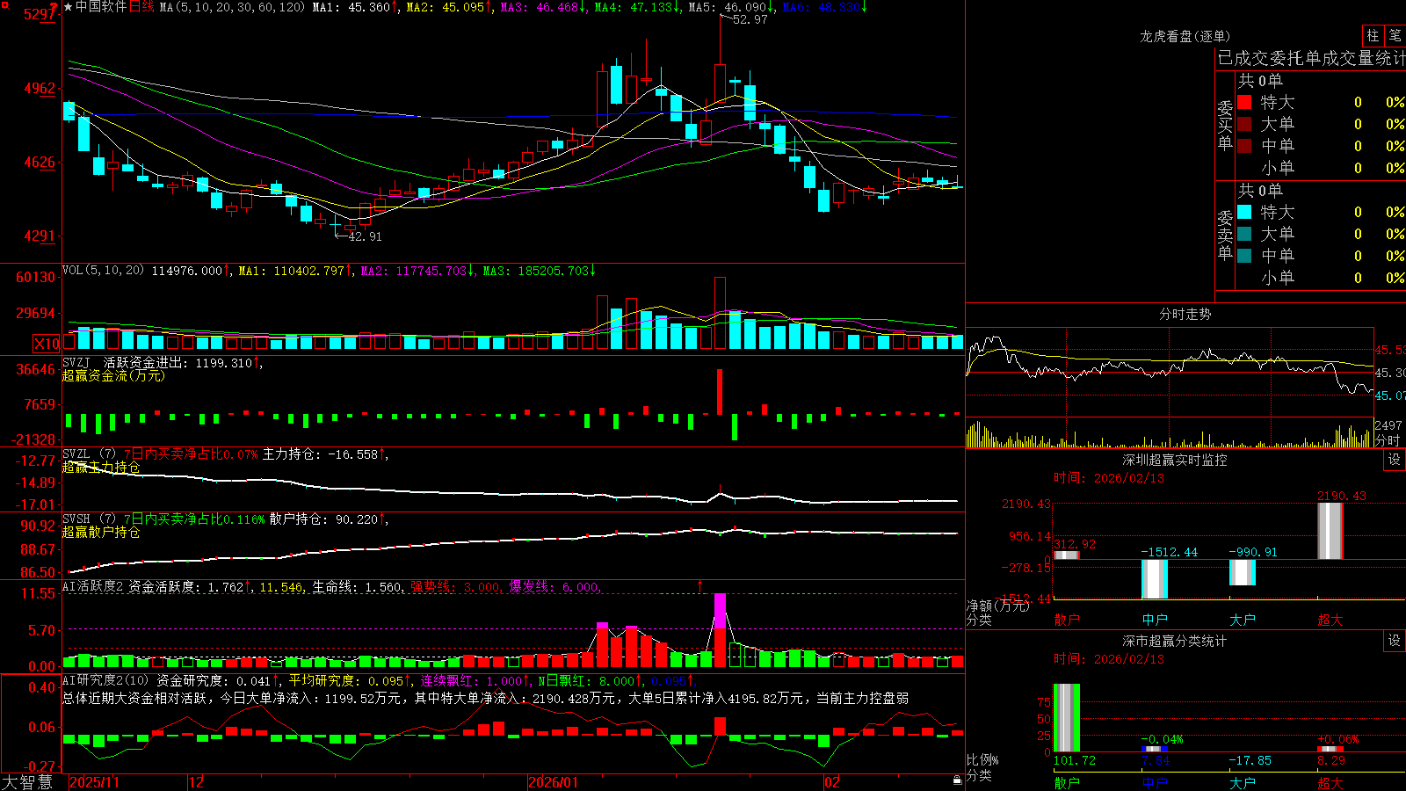Click the dark red 大单 buy-order swatch
This screenshot has width=1406, height=791.
point(1244,124)
